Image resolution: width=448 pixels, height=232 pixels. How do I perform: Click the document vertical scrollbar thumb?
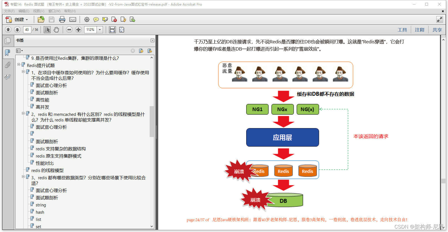(443, 181)
